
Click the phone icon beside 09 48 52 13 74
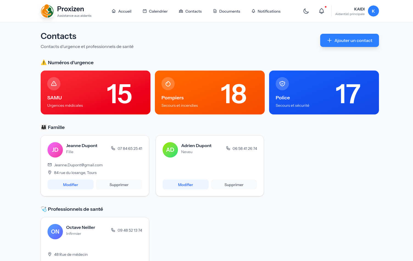point(113,230)
